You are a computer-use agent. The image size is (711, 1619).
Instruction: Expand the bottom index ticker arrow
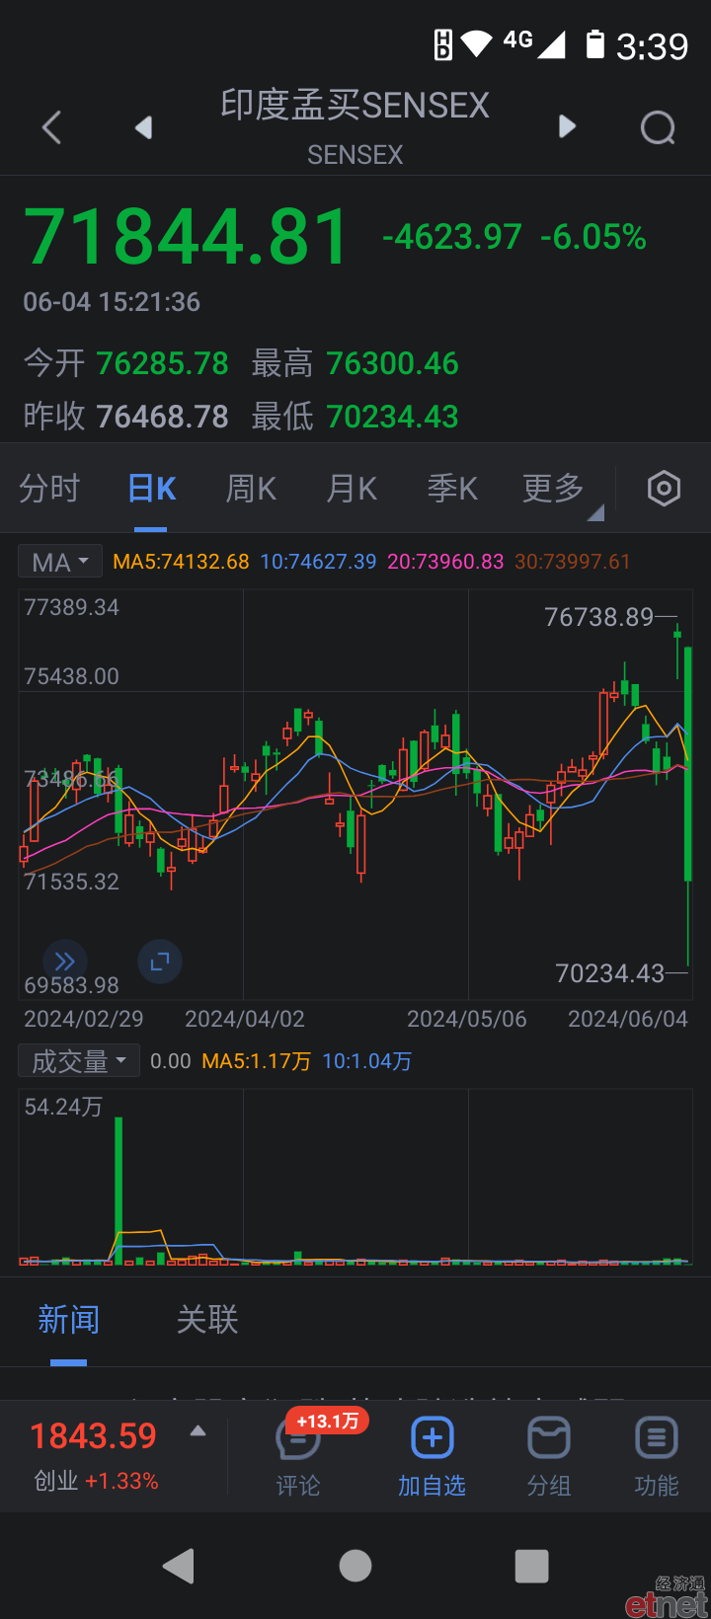(x=197, y=1430)
